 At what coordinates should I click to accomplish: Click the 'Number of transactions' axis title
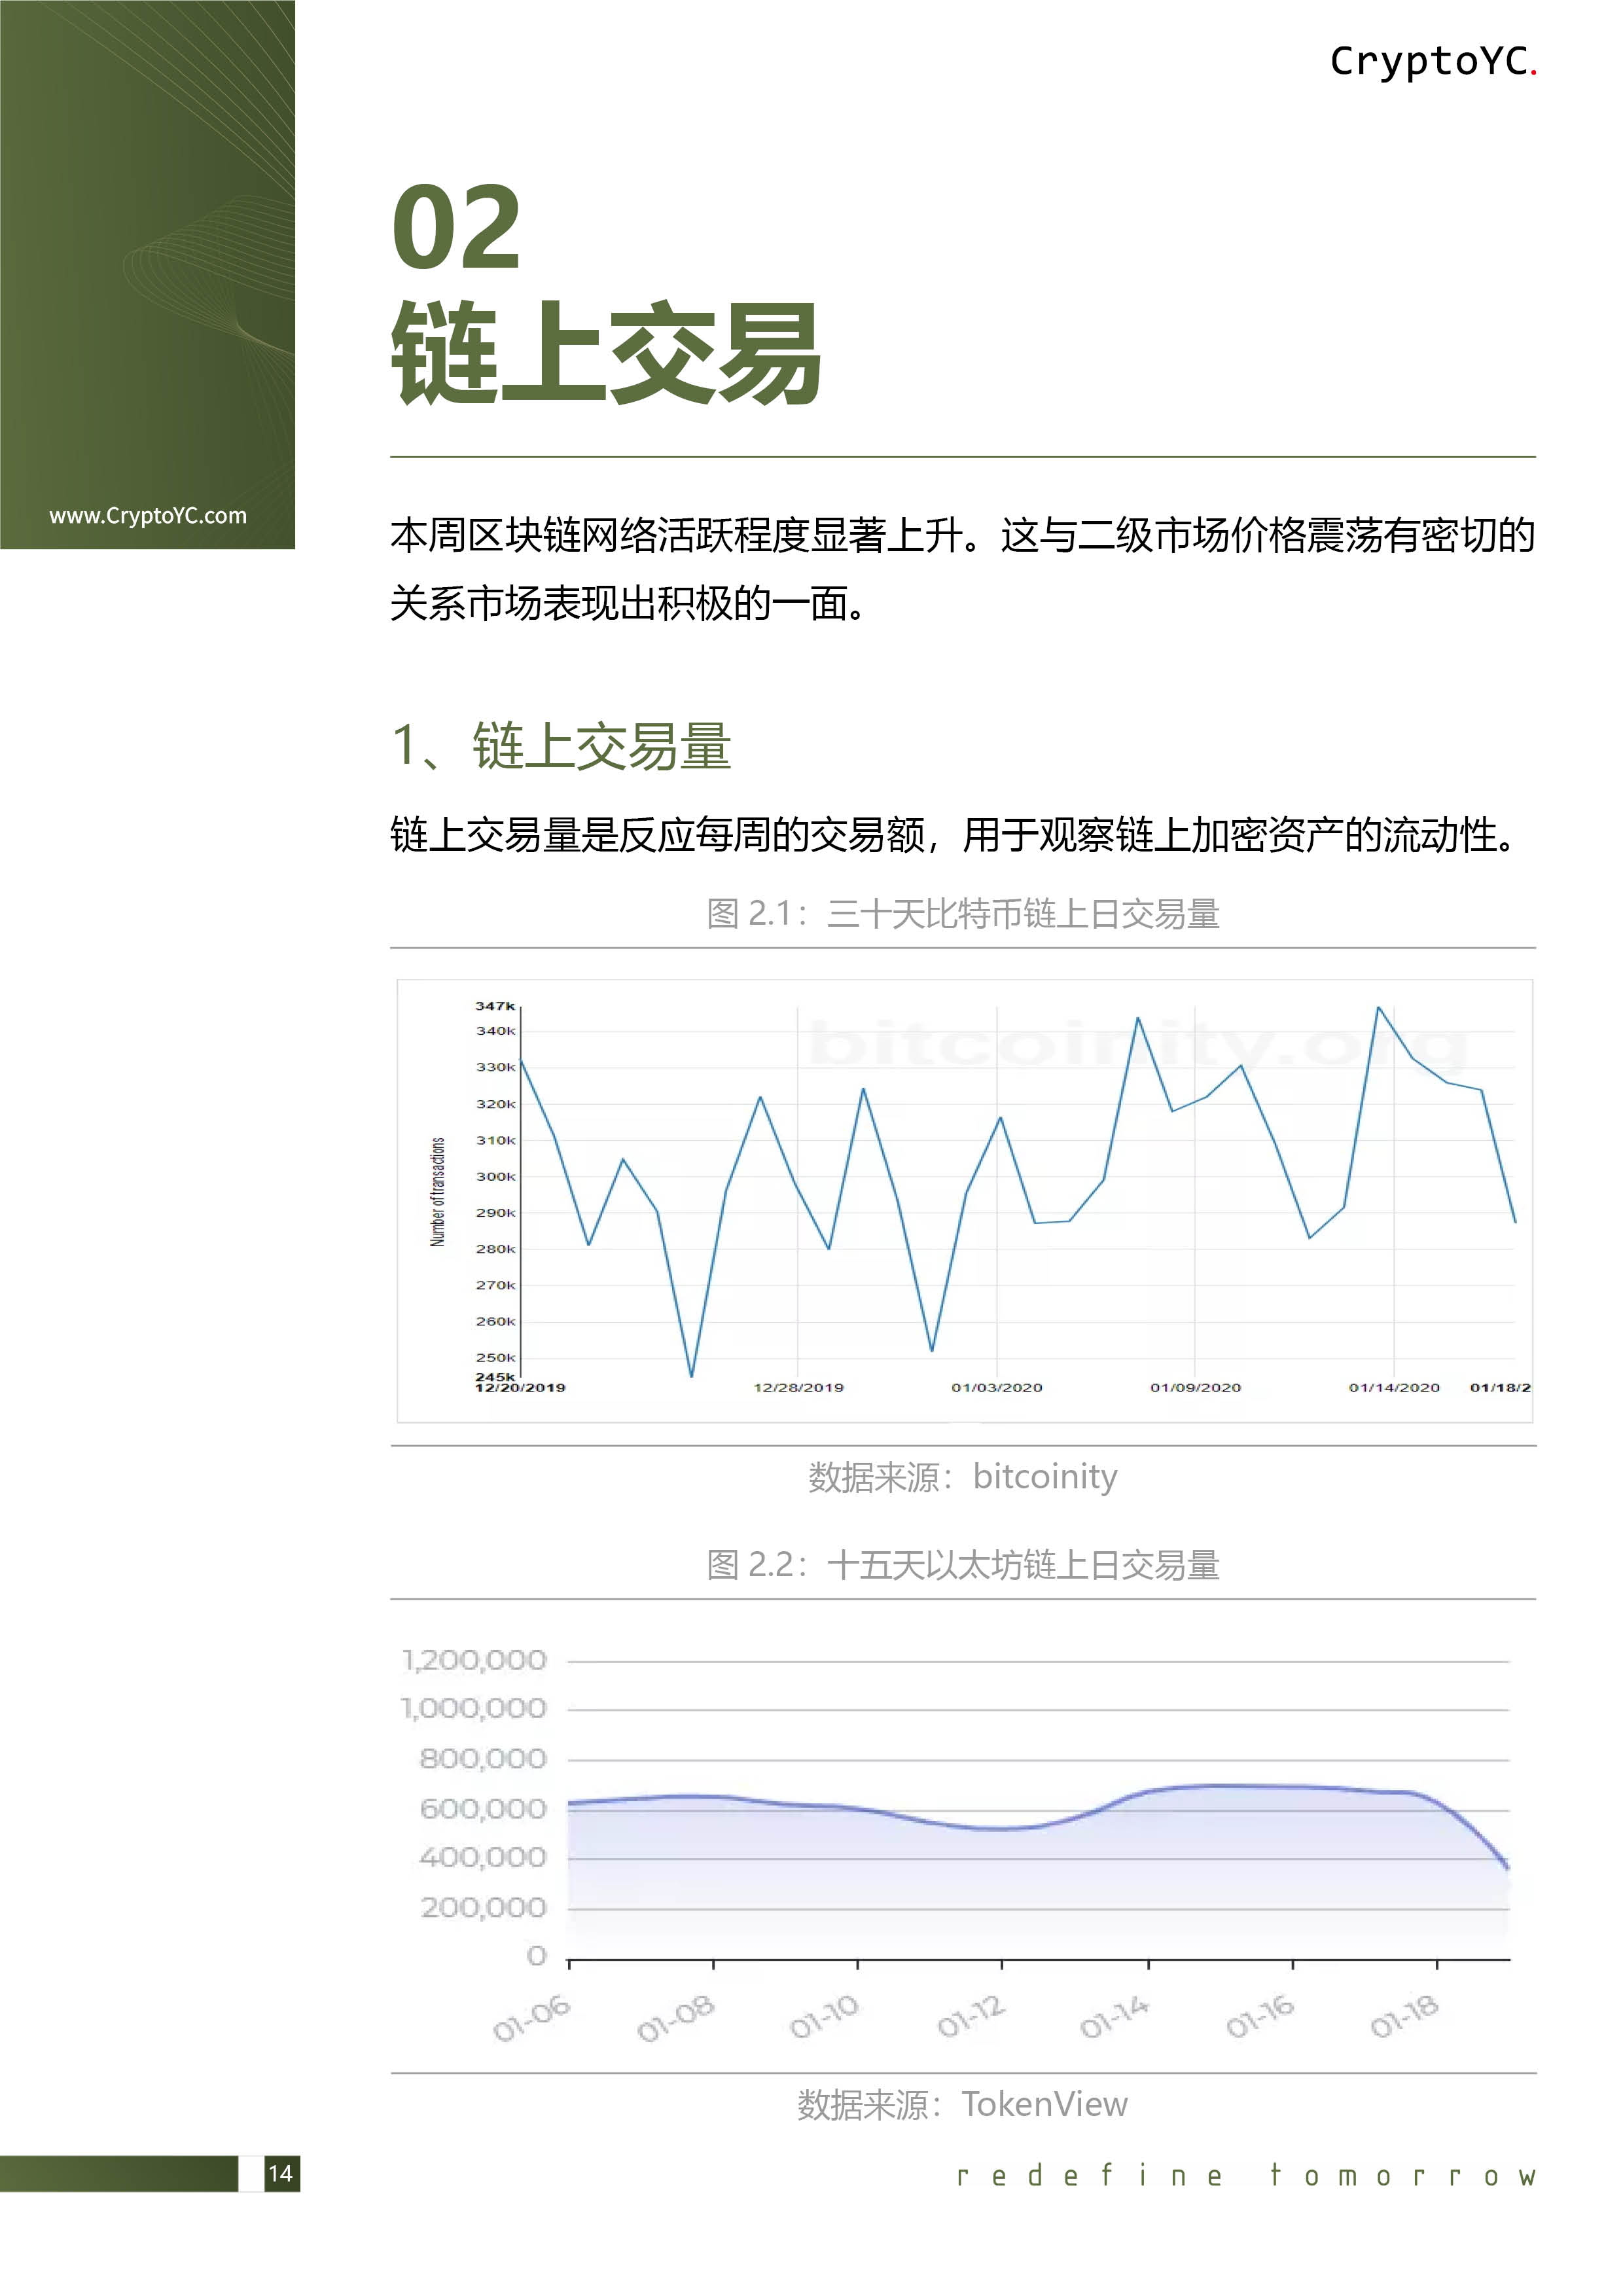(x=437, y=1192)
